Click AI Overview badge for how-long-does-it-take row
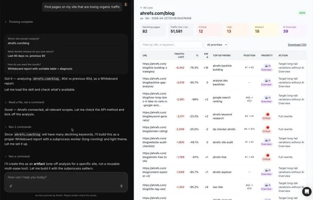This screenshot has width=313, height=200. coord(266,99)
